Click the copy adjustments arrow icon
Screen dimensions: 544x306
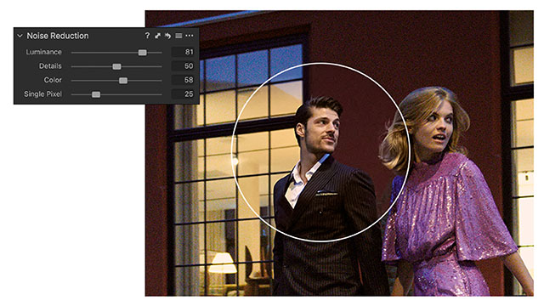(158, 36)
